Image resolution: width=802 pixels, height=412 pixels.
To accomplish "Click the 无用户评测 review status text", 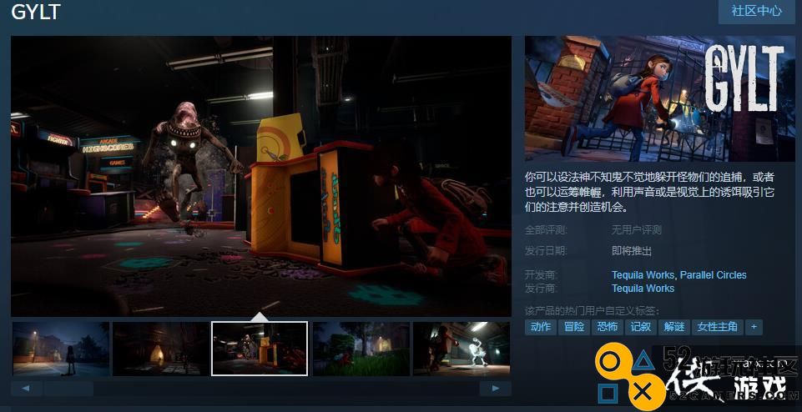I will point(636,230).
